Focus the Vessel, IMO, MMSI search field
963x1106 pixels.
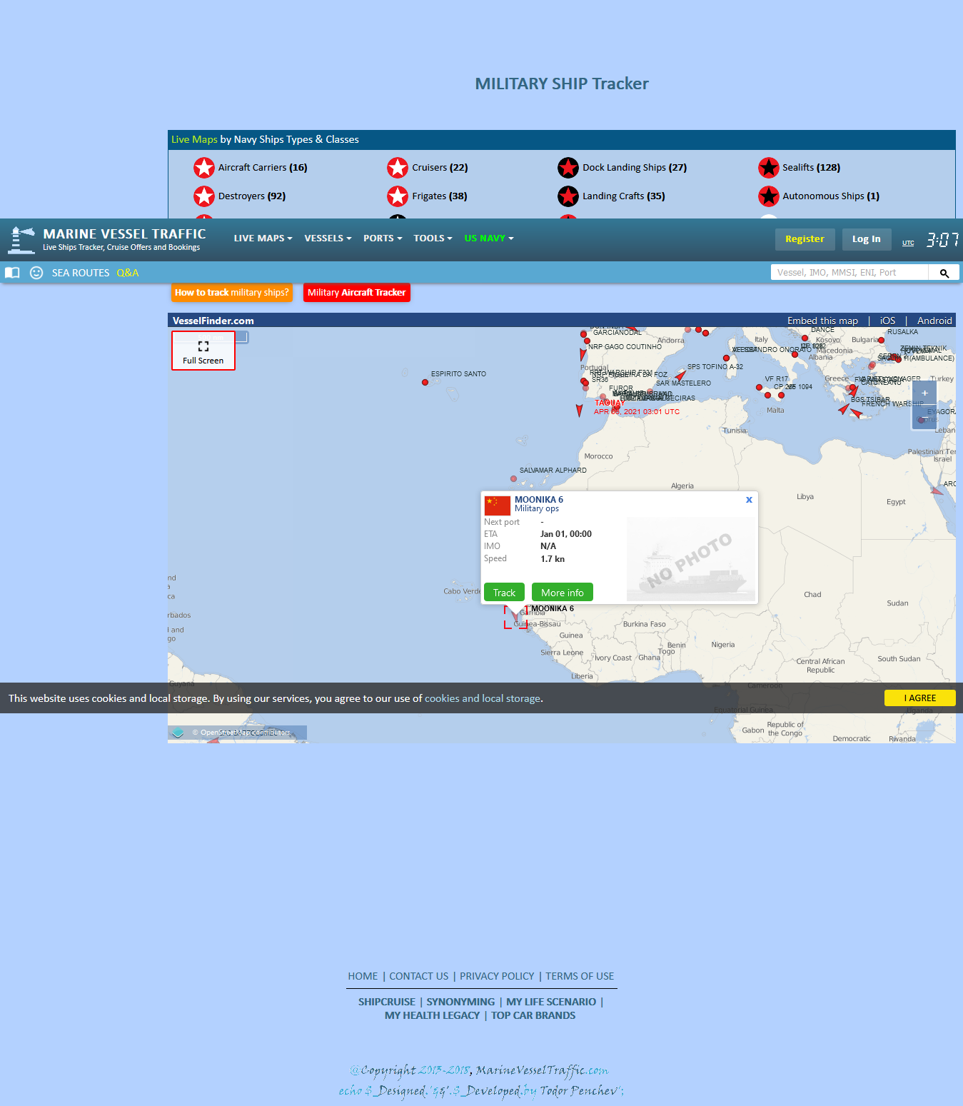point(849,273)
